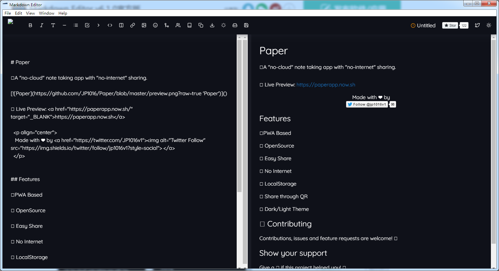Screen dimensions: 499x271
Task: Apply italic formatting from toolbar
Action: coord(42,25)
